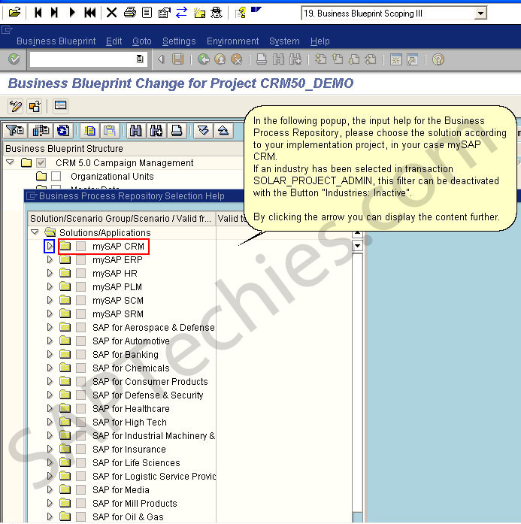
Task: Check the mySAP CRM checkbox
Action: 80,247
